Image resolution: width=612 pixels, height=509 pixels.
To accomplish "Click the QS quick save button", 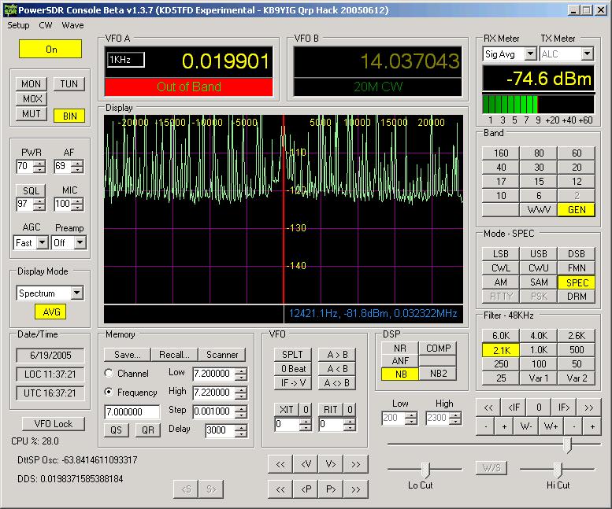I will [x=116, y=430].
